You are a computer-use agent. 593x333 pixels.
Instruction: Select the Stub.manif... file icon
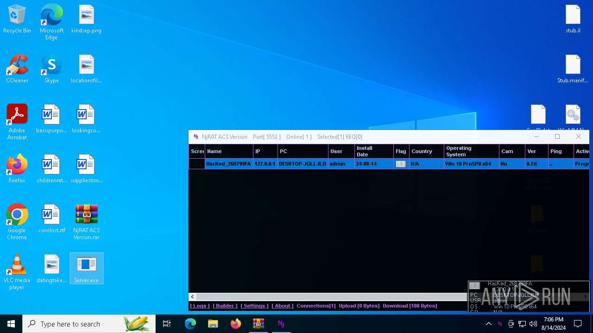pyautogui.click(x=573, y=69)
